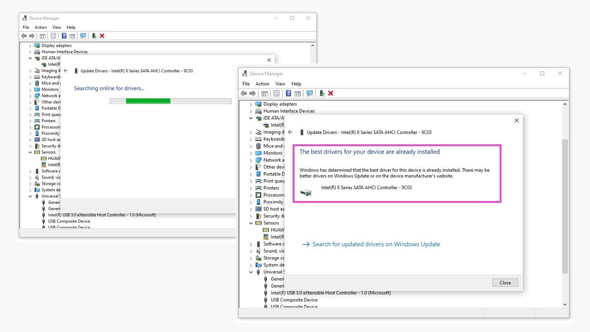Collapse IDE ATA node in searching-drivers window
590x332 pixels.
[30, 58]
